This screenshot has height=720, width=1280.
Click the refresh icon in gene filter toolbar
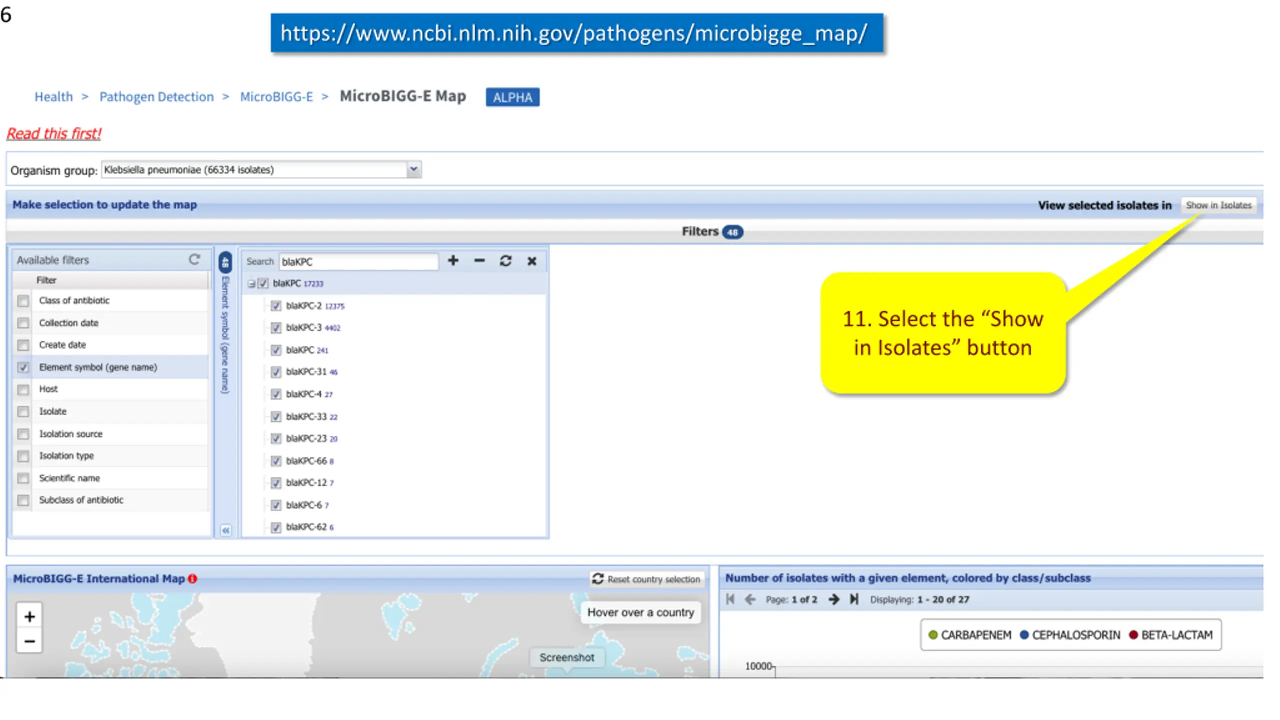505,261
